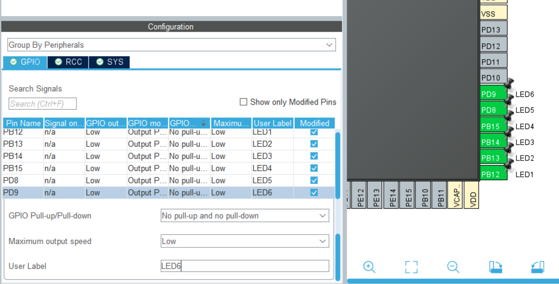Select the PB14 row in table

click(x=168, y=156)
